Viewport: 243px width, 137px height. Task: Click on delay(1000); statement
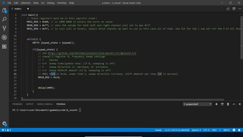pyautogui.click(x=46, y=88)
